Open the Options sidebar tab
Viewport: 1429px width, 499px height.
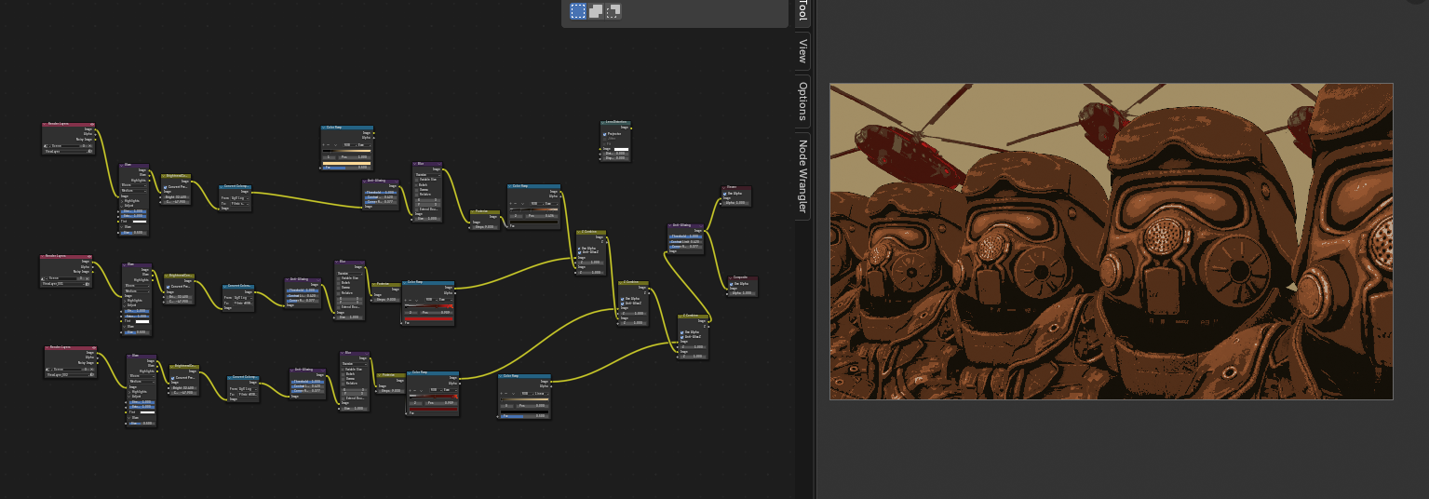click(x=802, y=101)
